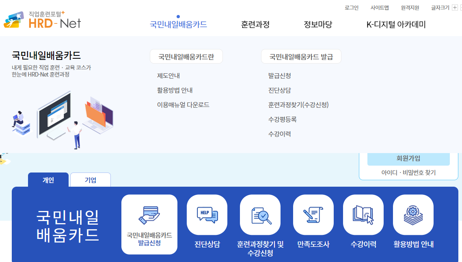The height and width of the screenshot is (262, 462).
Task: Click the computer illustration in dropdown panel
Action: tap(63, 120)
